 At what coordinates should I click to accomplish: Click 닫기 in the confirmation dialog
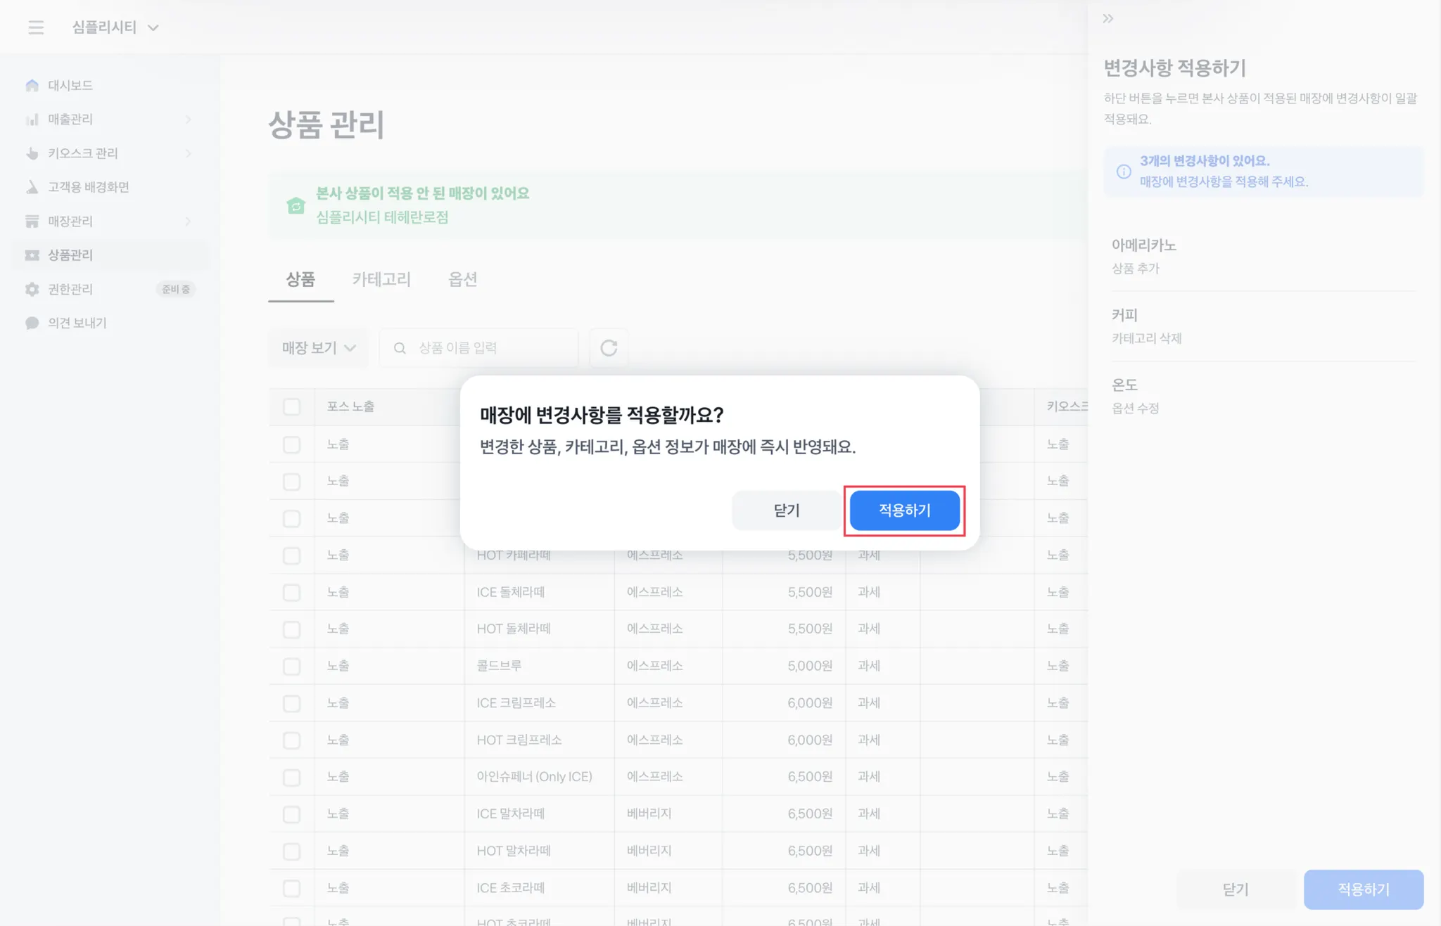click(x=786, y=510)
